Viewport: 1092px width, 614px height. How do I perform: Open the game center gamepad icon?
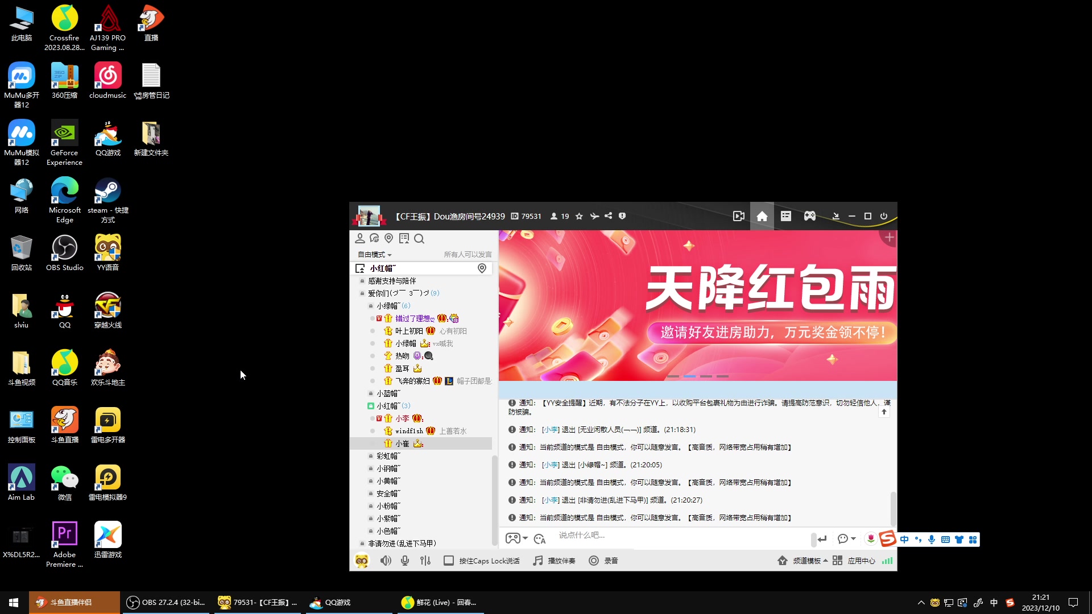click(810, 216)
